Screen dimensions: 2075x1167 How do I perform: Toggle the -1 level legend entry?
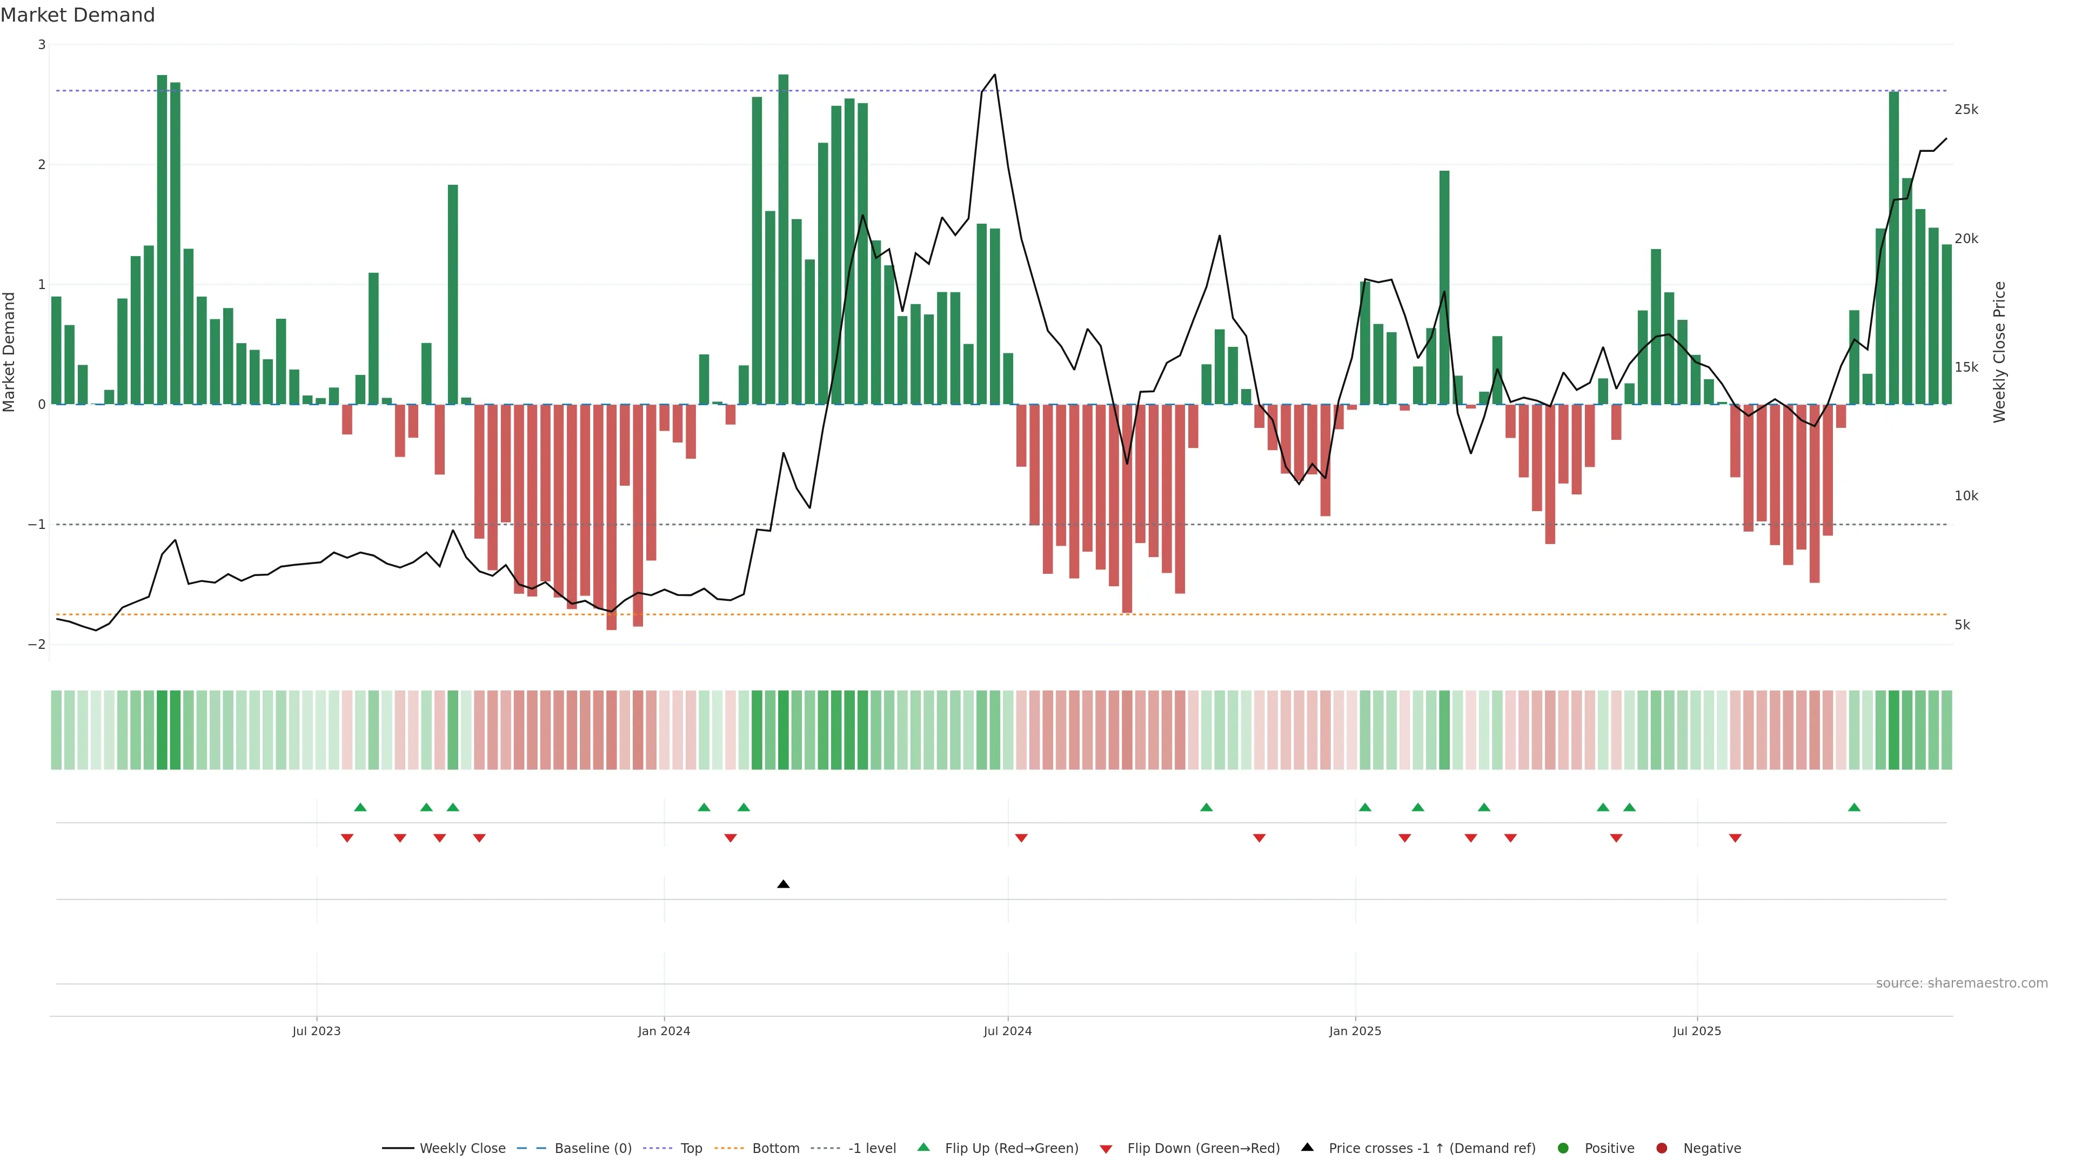[x=872, y=1148]
